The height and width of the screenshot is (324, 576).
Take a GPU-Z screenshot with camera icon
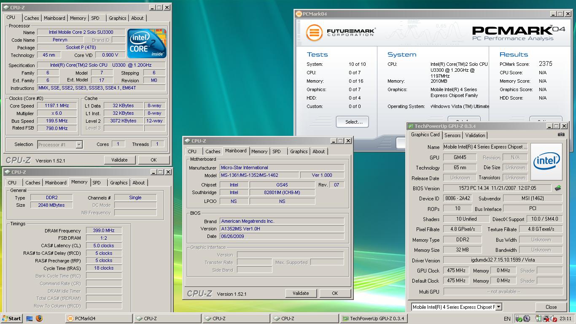click(561, 135)
